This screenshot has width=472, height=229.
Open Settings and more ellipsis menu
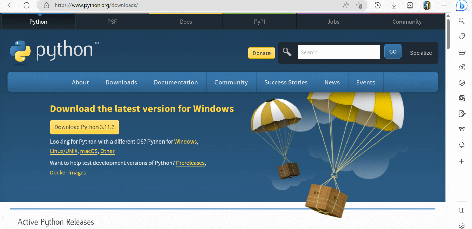click(444, 5)
